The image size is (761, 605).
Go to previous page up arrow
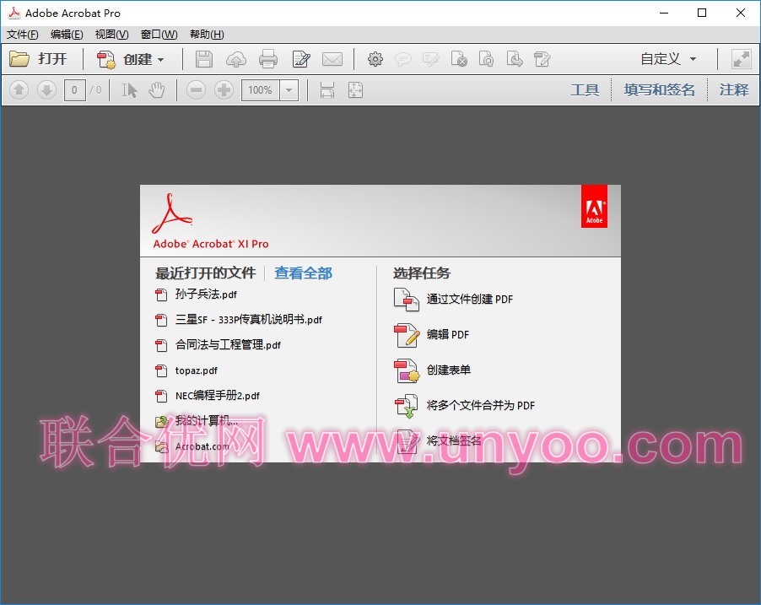[x=19, y=89]
